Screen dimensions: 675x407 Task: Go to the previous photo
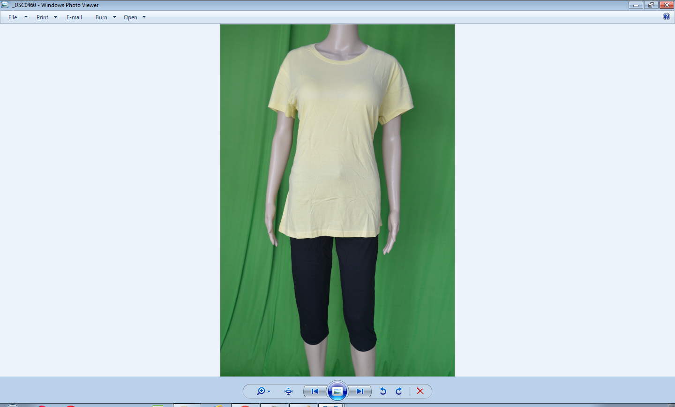pos(315,391)
